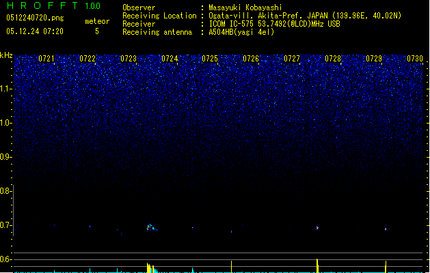Click the 0722 time marker
The image size is (430, 273).
coord(88,59)
